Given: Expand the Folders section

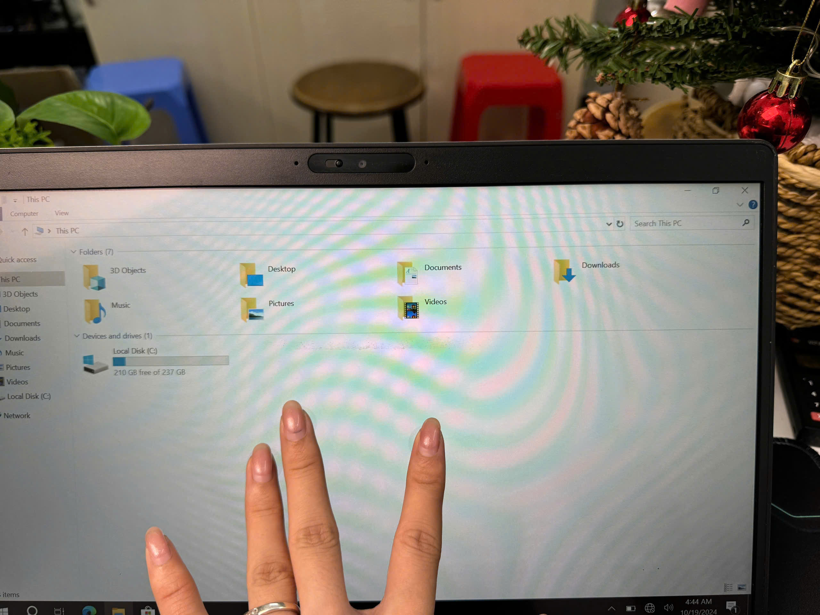Looking at the screenshot, I should tap(75, 252).
